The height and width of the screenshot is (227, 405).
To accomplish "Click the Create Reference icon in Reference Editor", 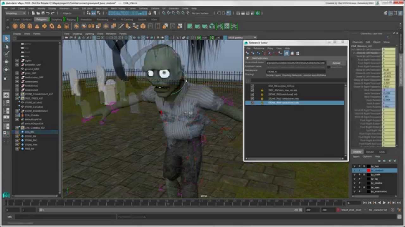I will click(247, 53).
